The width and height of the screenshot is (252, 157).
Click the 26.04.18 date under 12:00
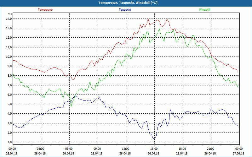(x=125, y=154)
